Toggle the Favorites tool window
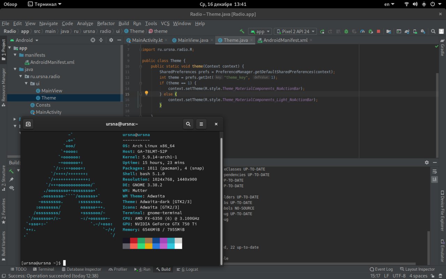Viewport: 446px width, 279px height. click(x=3, y=211)
